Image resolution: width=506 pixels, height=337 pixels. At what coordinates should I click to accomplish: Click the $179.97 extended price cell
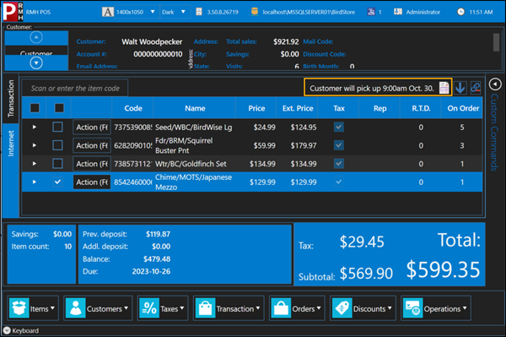(304, 145)
